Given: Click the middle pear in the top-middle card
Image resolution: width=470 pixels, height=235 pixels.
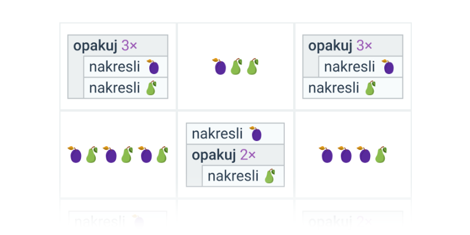Looking at the screenshot, I should click(x=236, y=66).
